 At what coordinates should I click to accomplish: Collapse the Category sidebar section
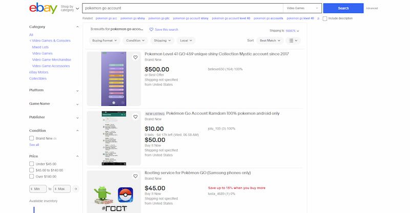click(77, 27)
